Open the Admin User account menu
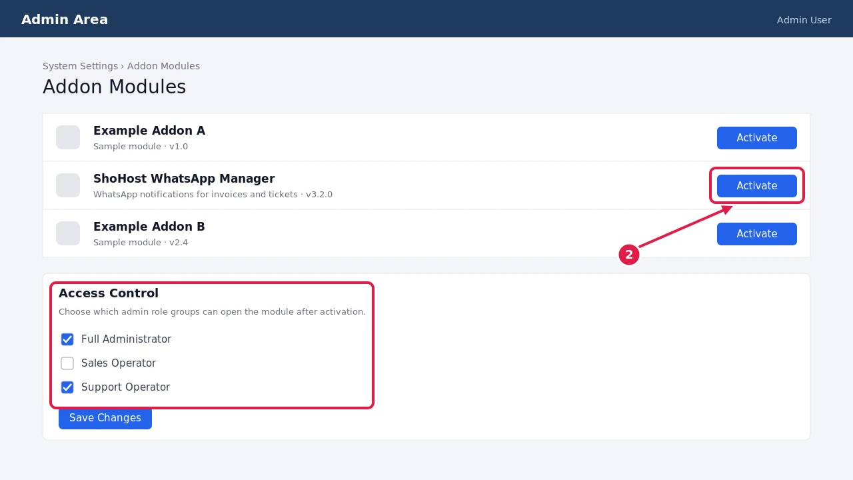853x480 pixels. [804, 20]
